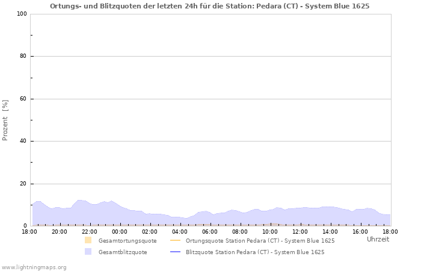Screen dimensions: 421x271
Task: Click the Uhrzeit x-axis label
Action: [378, 239]
